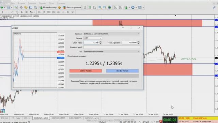Select the trendline drawing tool
The width and height of the screenshot is (218, 123).
pyautogui.click(x=12, y=12)
